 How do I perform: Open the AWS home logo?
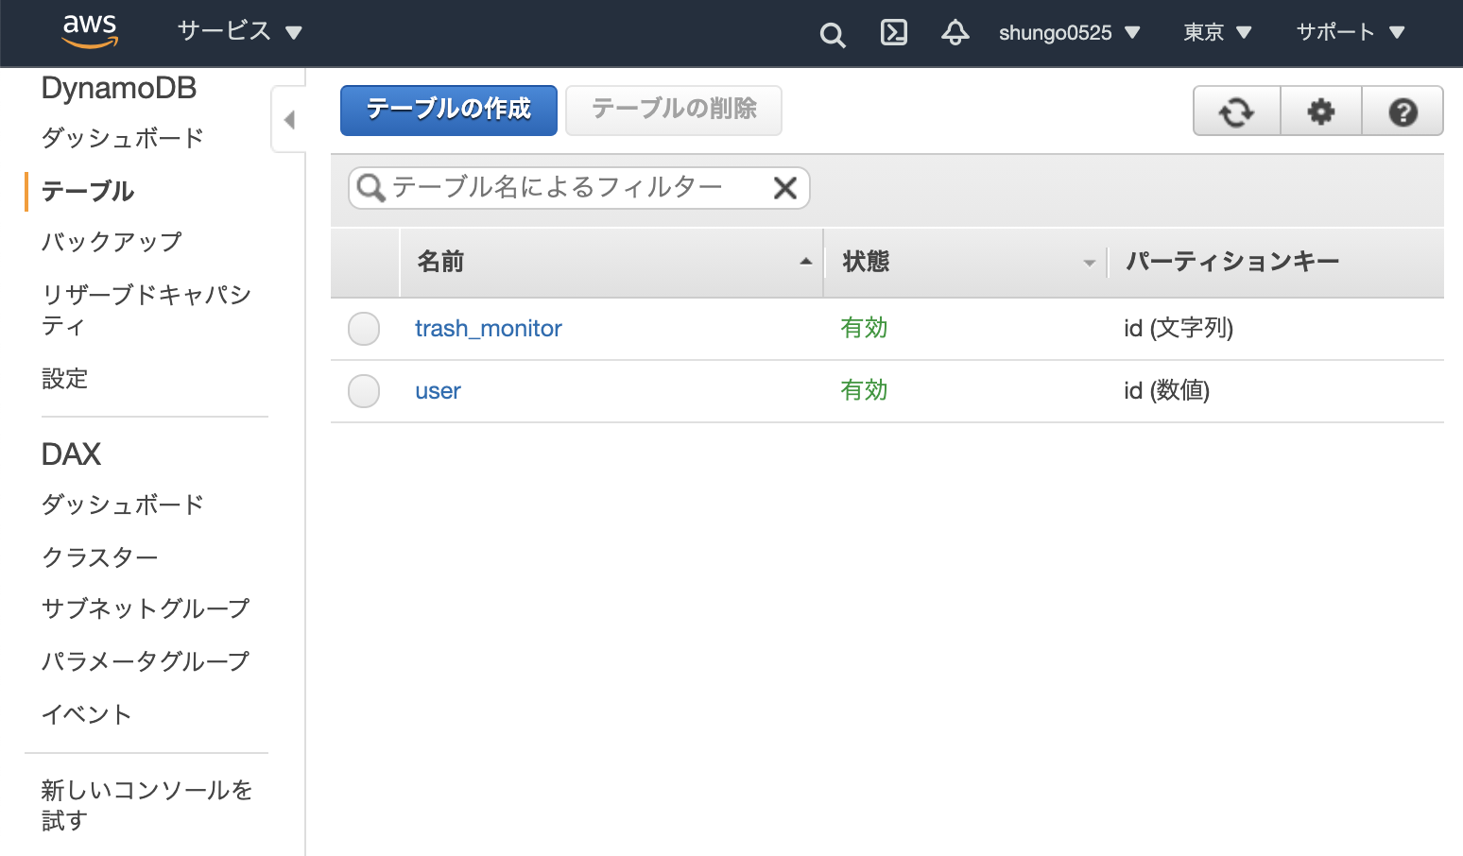[90, 31]
